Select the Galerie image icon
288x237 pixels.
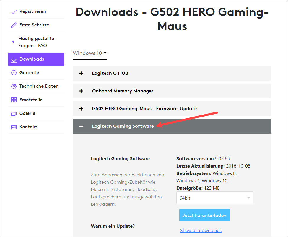tap(13, 113)
